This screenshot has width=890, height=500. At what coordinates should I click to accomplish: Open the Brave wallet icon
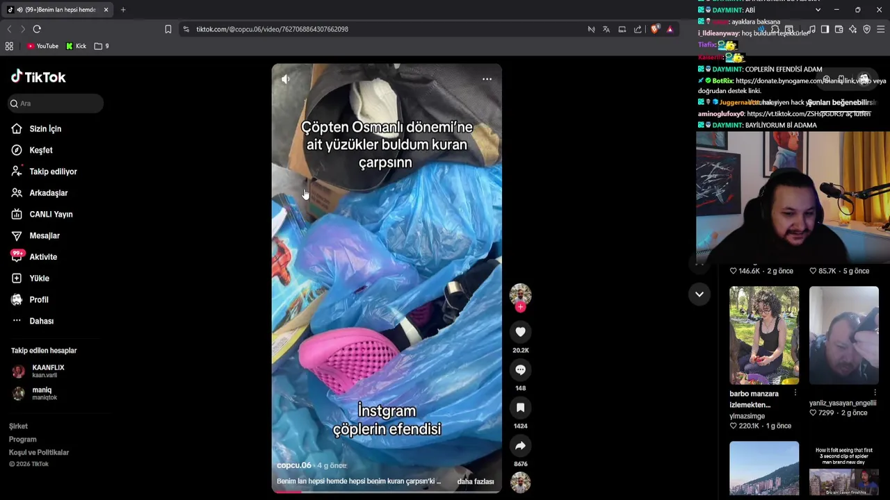coord(839,29)
